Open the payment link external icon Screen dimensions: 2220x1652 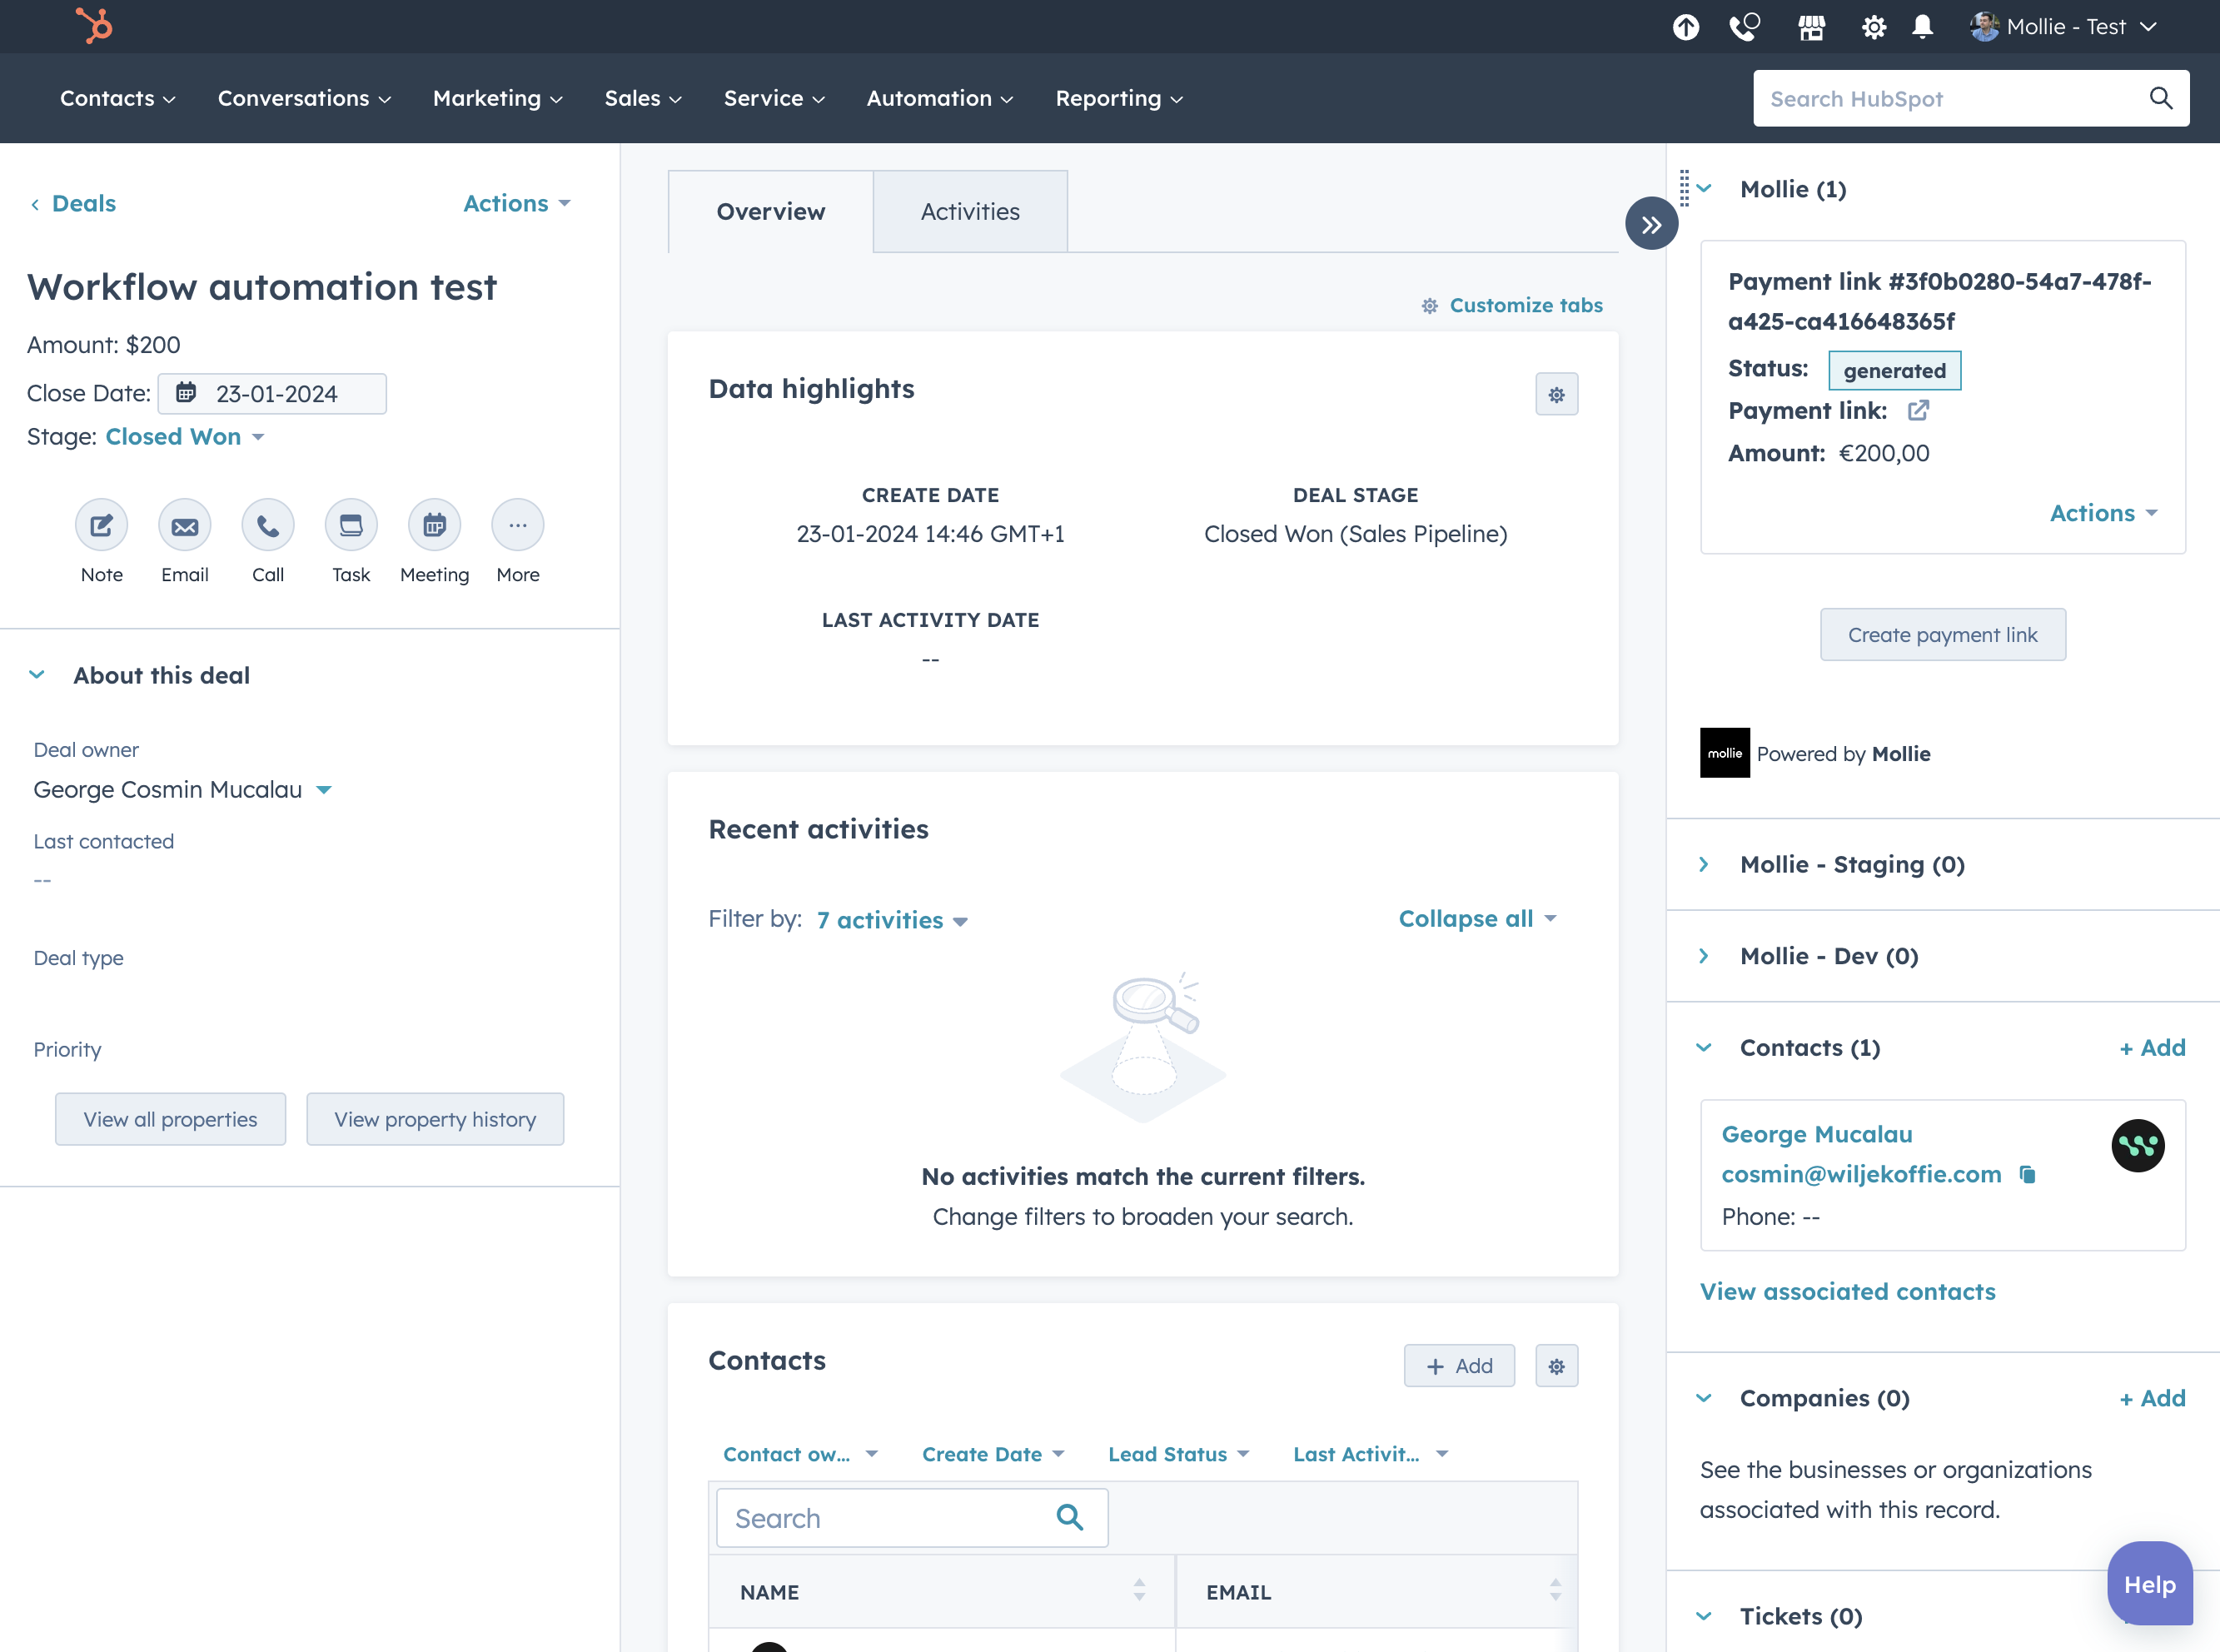click(1918, 410)
